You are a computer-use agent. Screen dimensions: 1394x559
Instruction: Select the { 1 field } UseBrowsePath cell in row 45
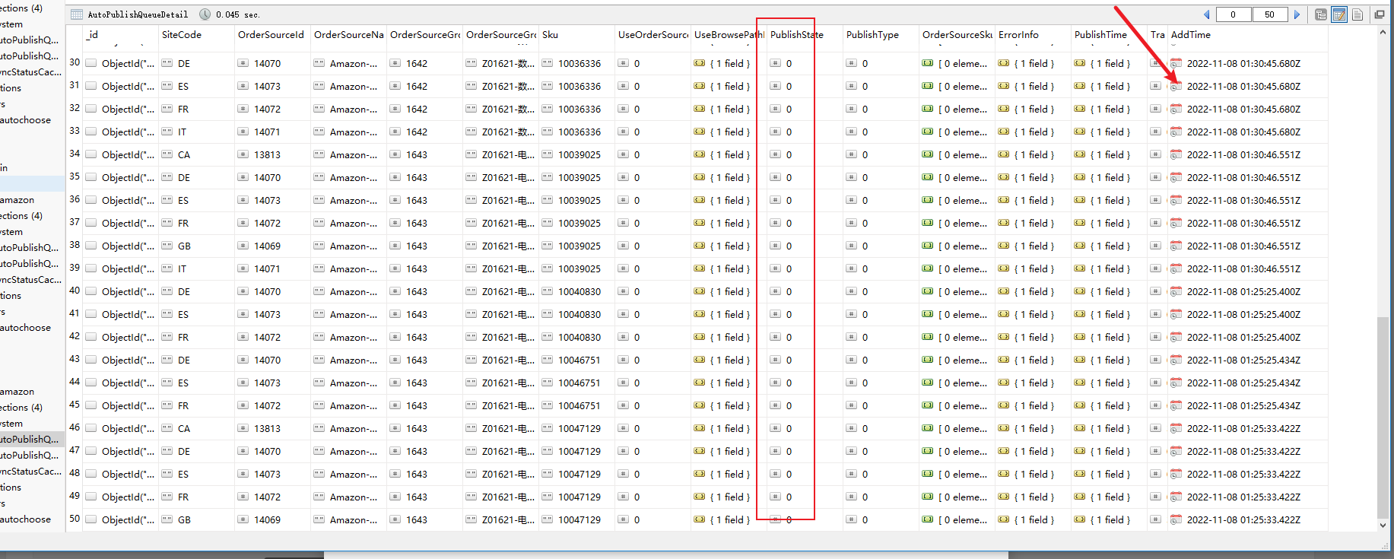pos(729,405)
